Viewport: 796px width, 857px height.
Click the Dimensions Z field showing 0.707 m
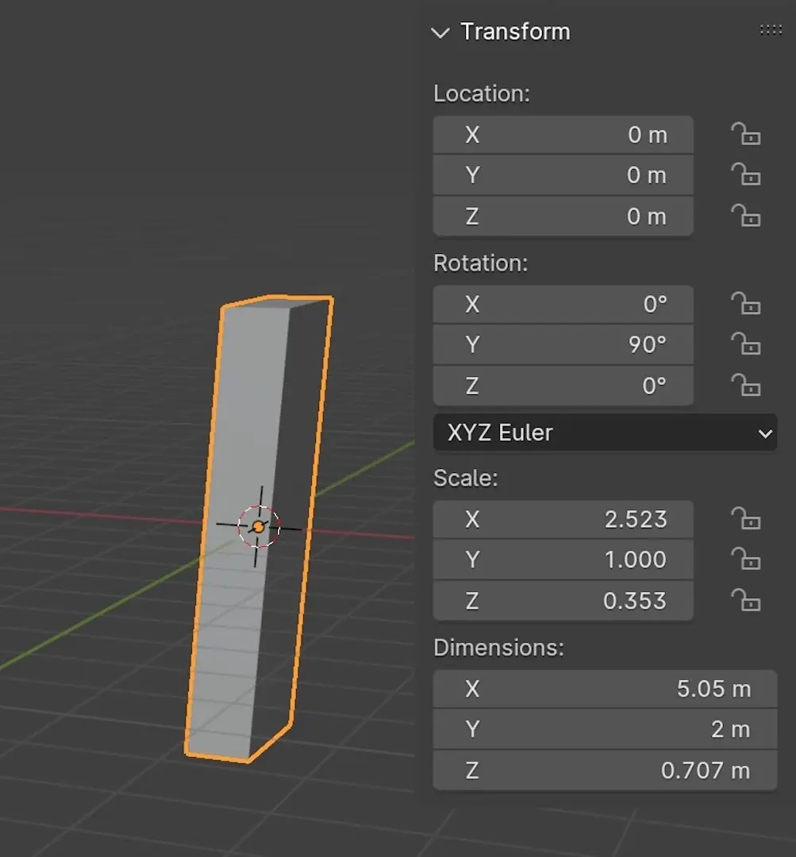(604, 771)
